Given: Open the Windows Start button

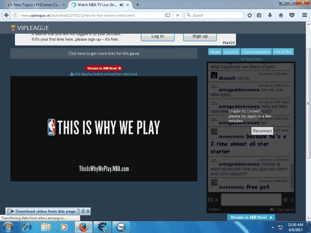Looking at the screenshot, I should point(8,227).
